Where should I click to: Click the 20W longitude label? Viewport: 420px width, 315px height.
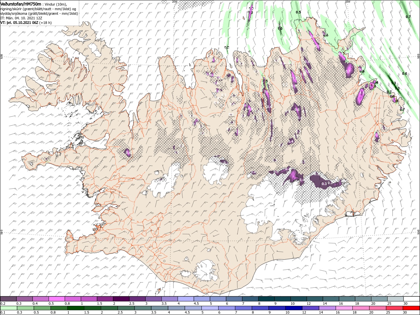coord(174,2)
